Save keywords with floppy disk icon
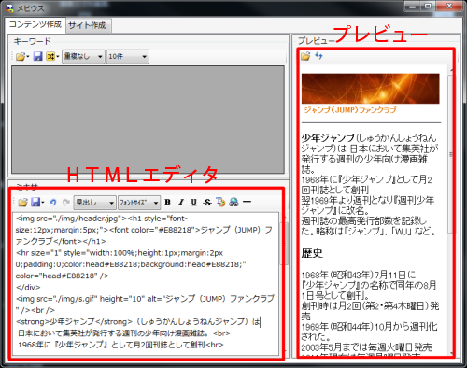The width and height of the screenshot is (467, 368). (37, 56)
